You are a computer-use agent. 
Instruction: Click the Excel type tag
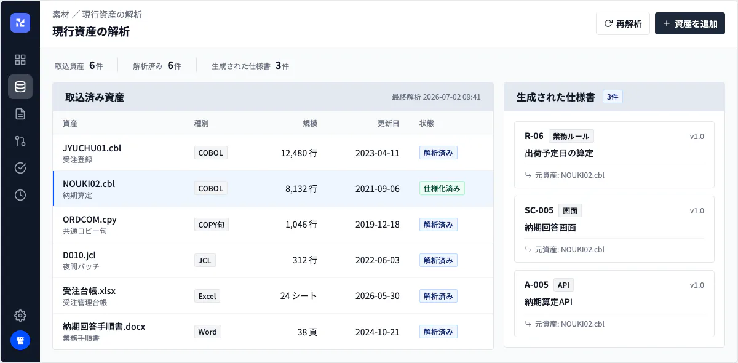[207, 296]
